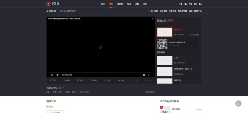Open the ranking bar-chart icon
Viewport: 248px width, 113px height.
185,4
